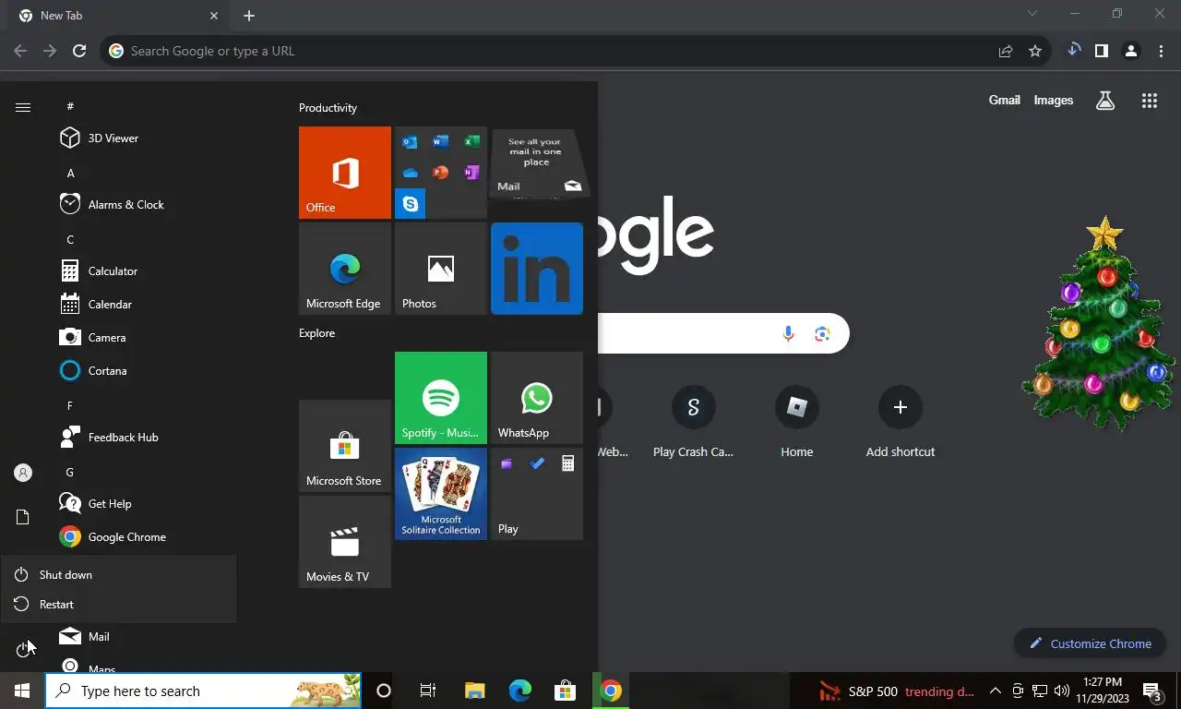Click the Explore group heading
The width and height of the screenshot is (1181, 709).
click(x=316, y=333)
